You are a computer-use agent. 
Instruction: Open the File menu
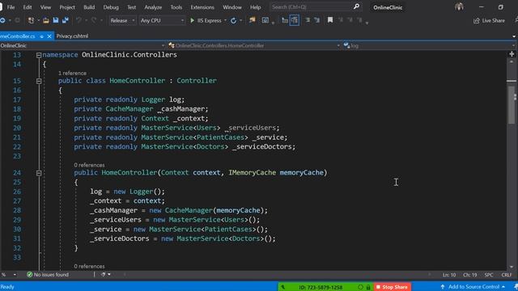point(11,7)
